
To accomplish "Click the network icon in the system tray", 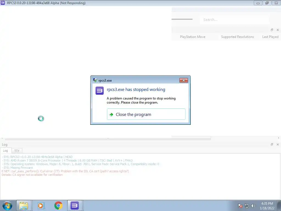I will [247, 206].
